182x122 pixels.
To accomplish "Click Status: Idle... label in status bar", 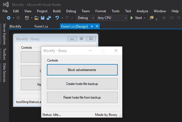I will coord(52,115).
